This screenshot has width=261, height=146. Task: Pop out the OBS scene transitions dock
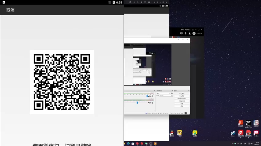172,91
